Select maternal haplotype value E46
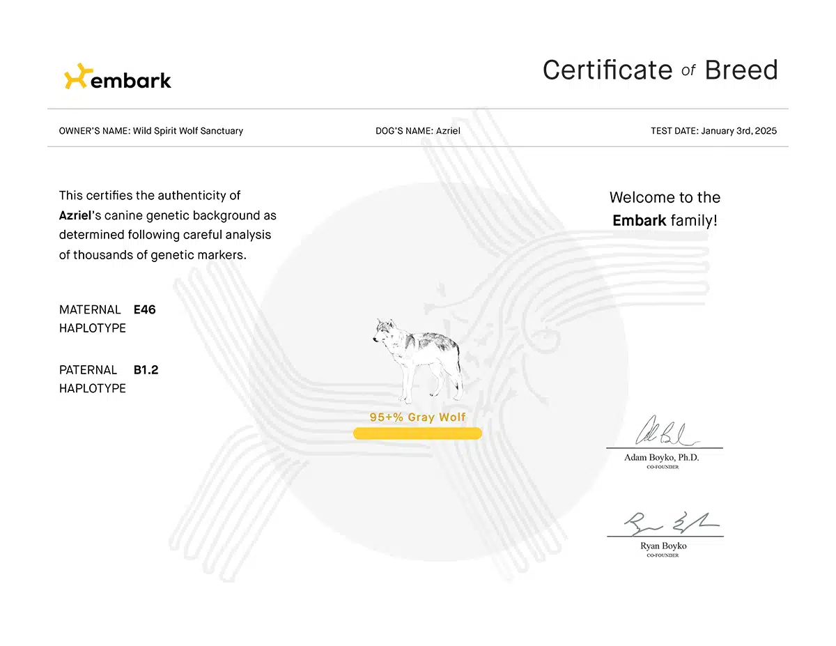The image size is (836, 646). click(144, 309)
